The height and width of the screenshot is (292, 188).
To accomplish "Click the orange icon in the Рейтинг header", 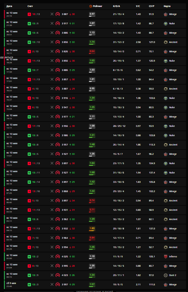I will click(x=91, y=6).
